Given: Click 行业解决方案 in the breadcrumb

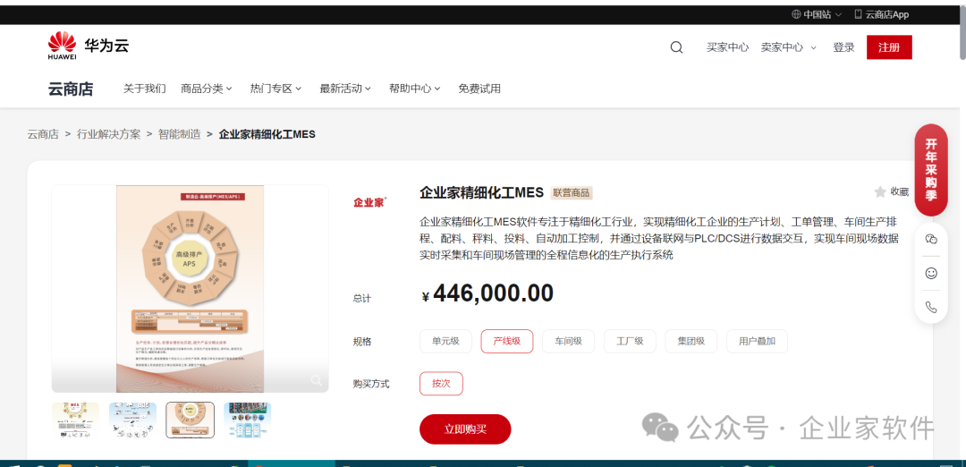Looking at the screenshot, I should click(108, 133).
